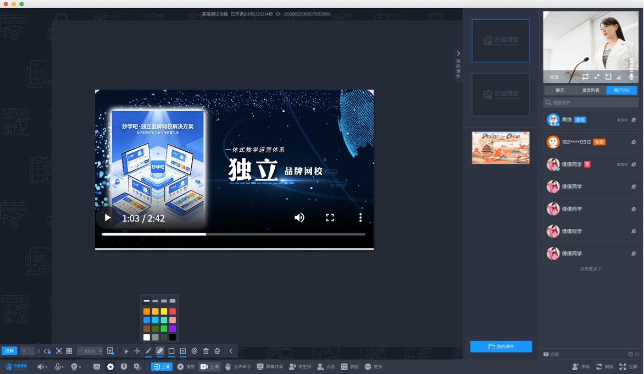Click 刷新 refresh button

(604, 367)
